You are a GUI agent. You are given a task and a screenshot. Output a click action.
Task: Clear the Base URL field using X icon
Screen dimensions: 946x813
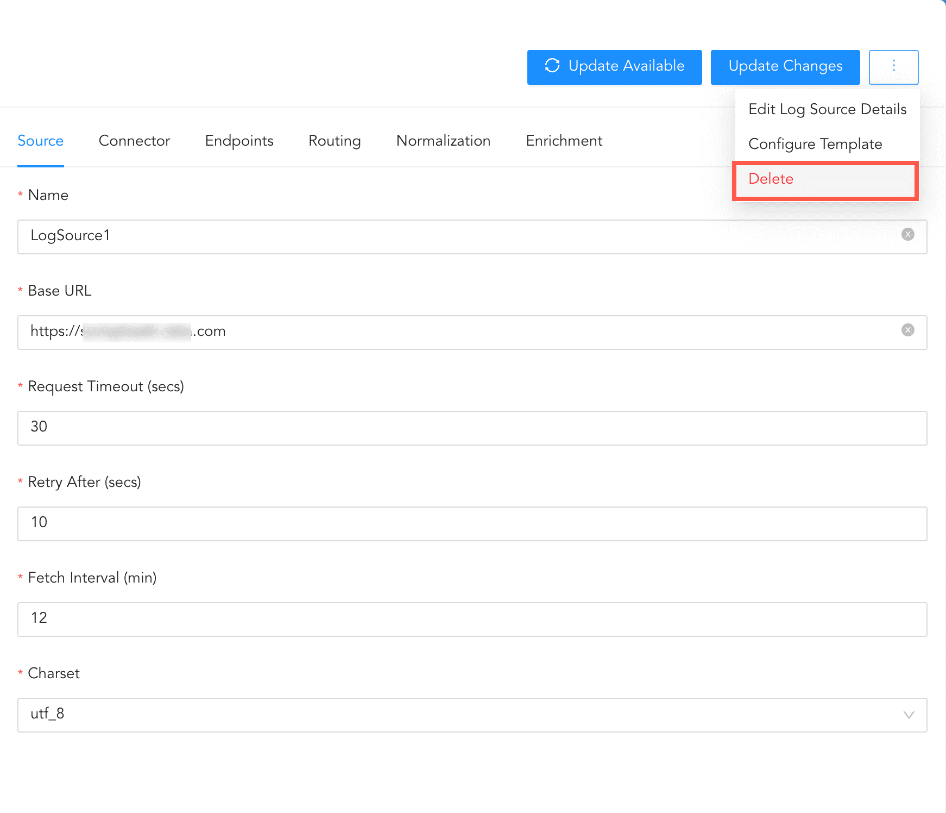coord(907,330)
